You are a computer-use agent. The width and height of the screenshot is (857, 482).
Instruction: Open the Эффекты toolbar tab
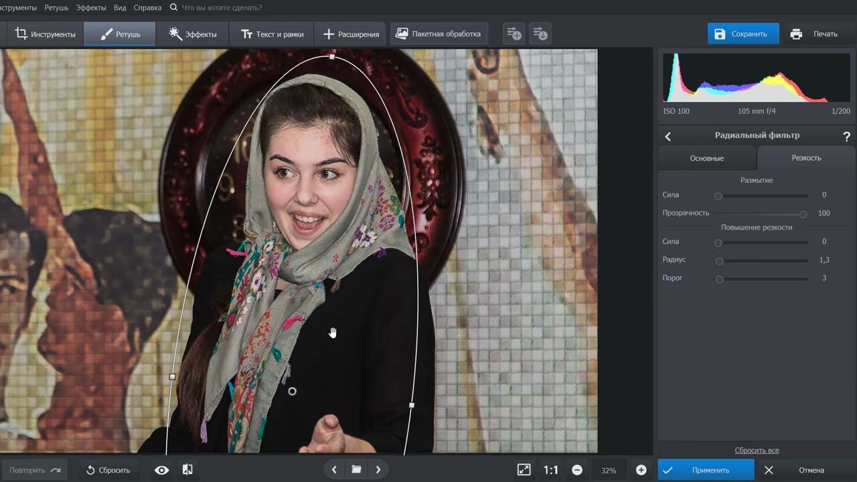tap(192, 34)
